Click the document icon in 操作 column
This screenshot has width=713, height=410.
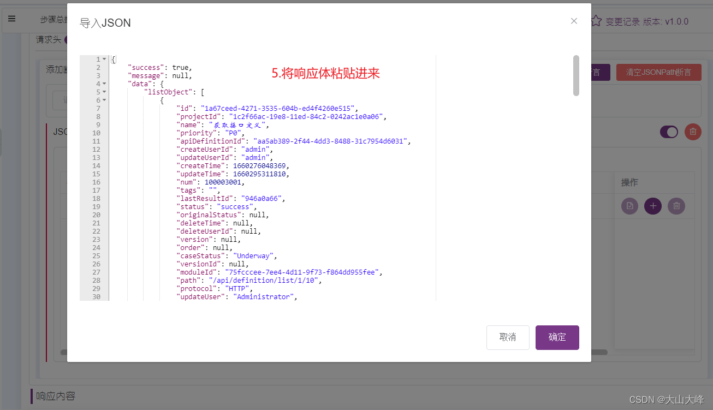629,206
